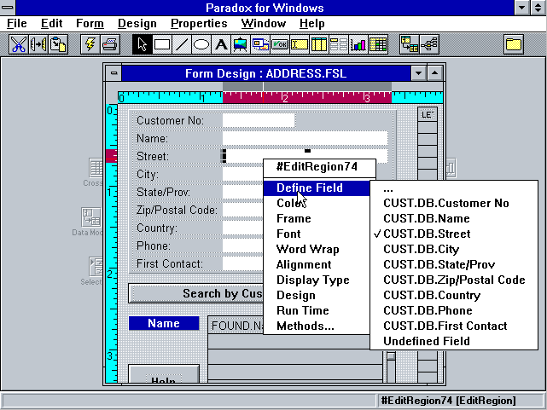547x410 pixels.
Task: Open the Display Type submenu
Action: (x=317, y=280)
